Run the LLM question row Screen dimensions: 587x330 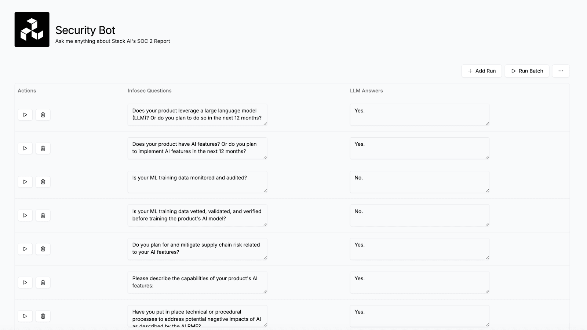tap(25, 115)
